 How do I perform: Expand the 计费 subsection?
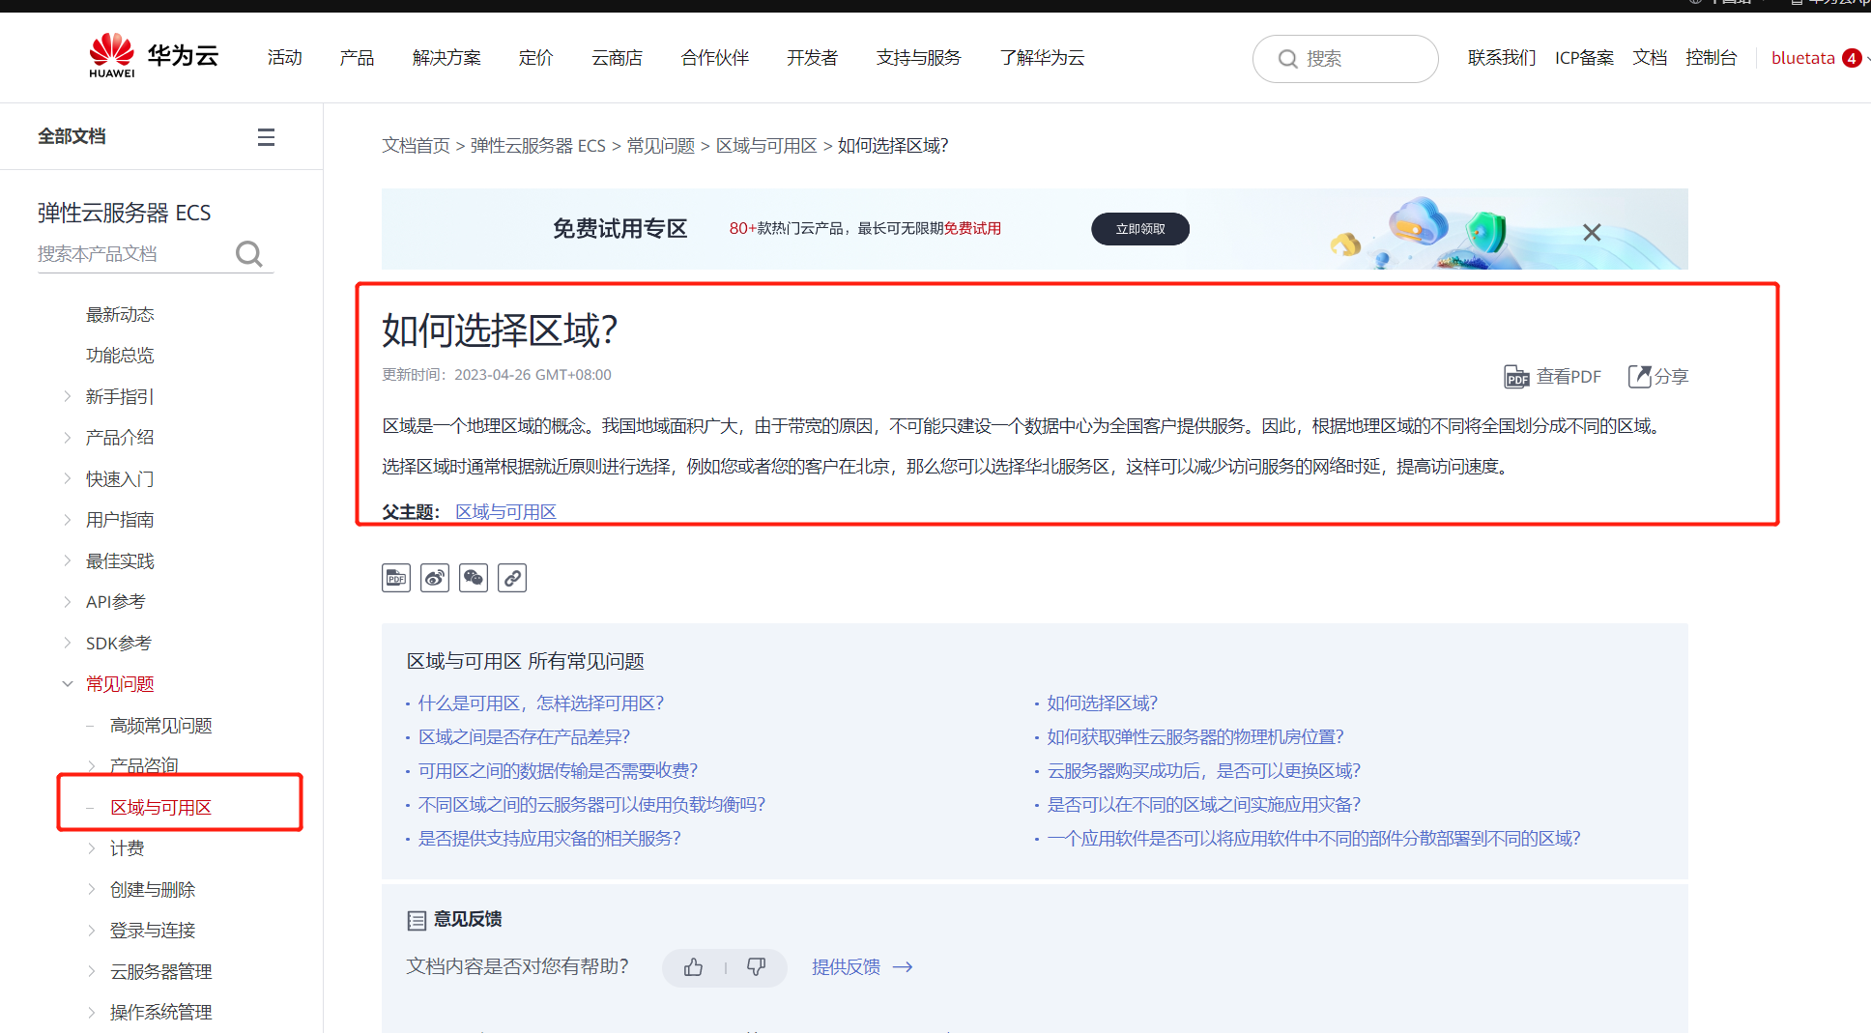(92, 848)
